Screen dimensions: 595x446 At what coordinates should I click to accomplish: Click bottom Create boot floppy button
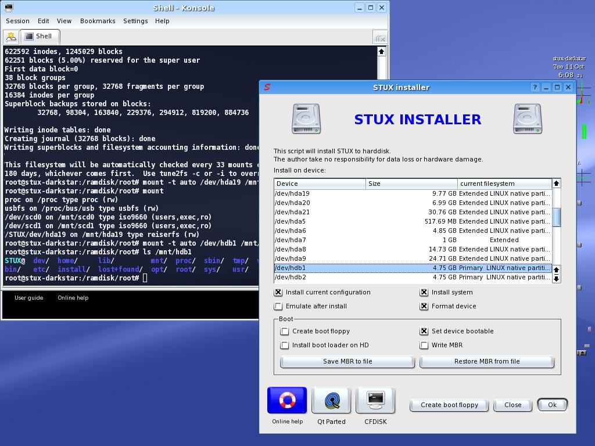[449, 405]
